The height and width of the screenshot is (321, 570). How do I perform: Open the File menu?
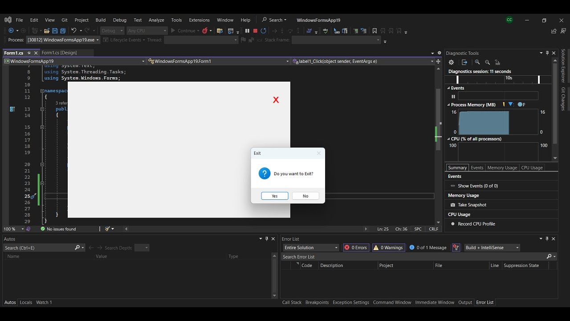point(19,20)
